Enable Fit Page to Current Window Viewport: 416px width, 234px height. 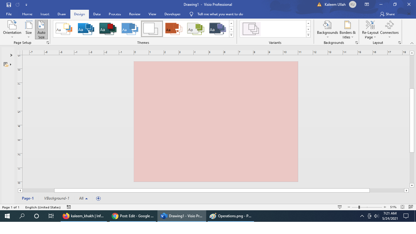click(x=403, y=207)
